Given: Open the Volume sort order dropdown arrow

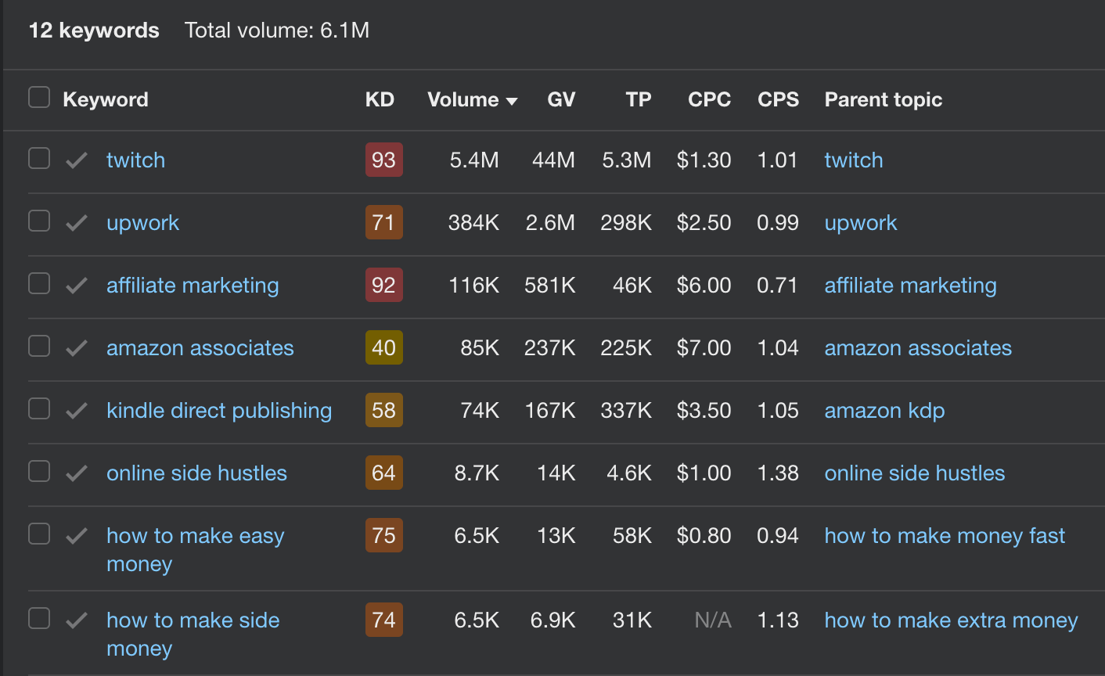Looking at the screenshot, I should (x=513, y=100).
